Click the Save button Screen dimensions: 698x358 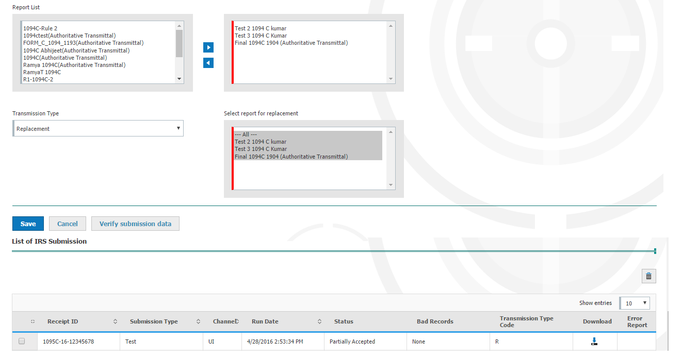(x=28, y=224)
